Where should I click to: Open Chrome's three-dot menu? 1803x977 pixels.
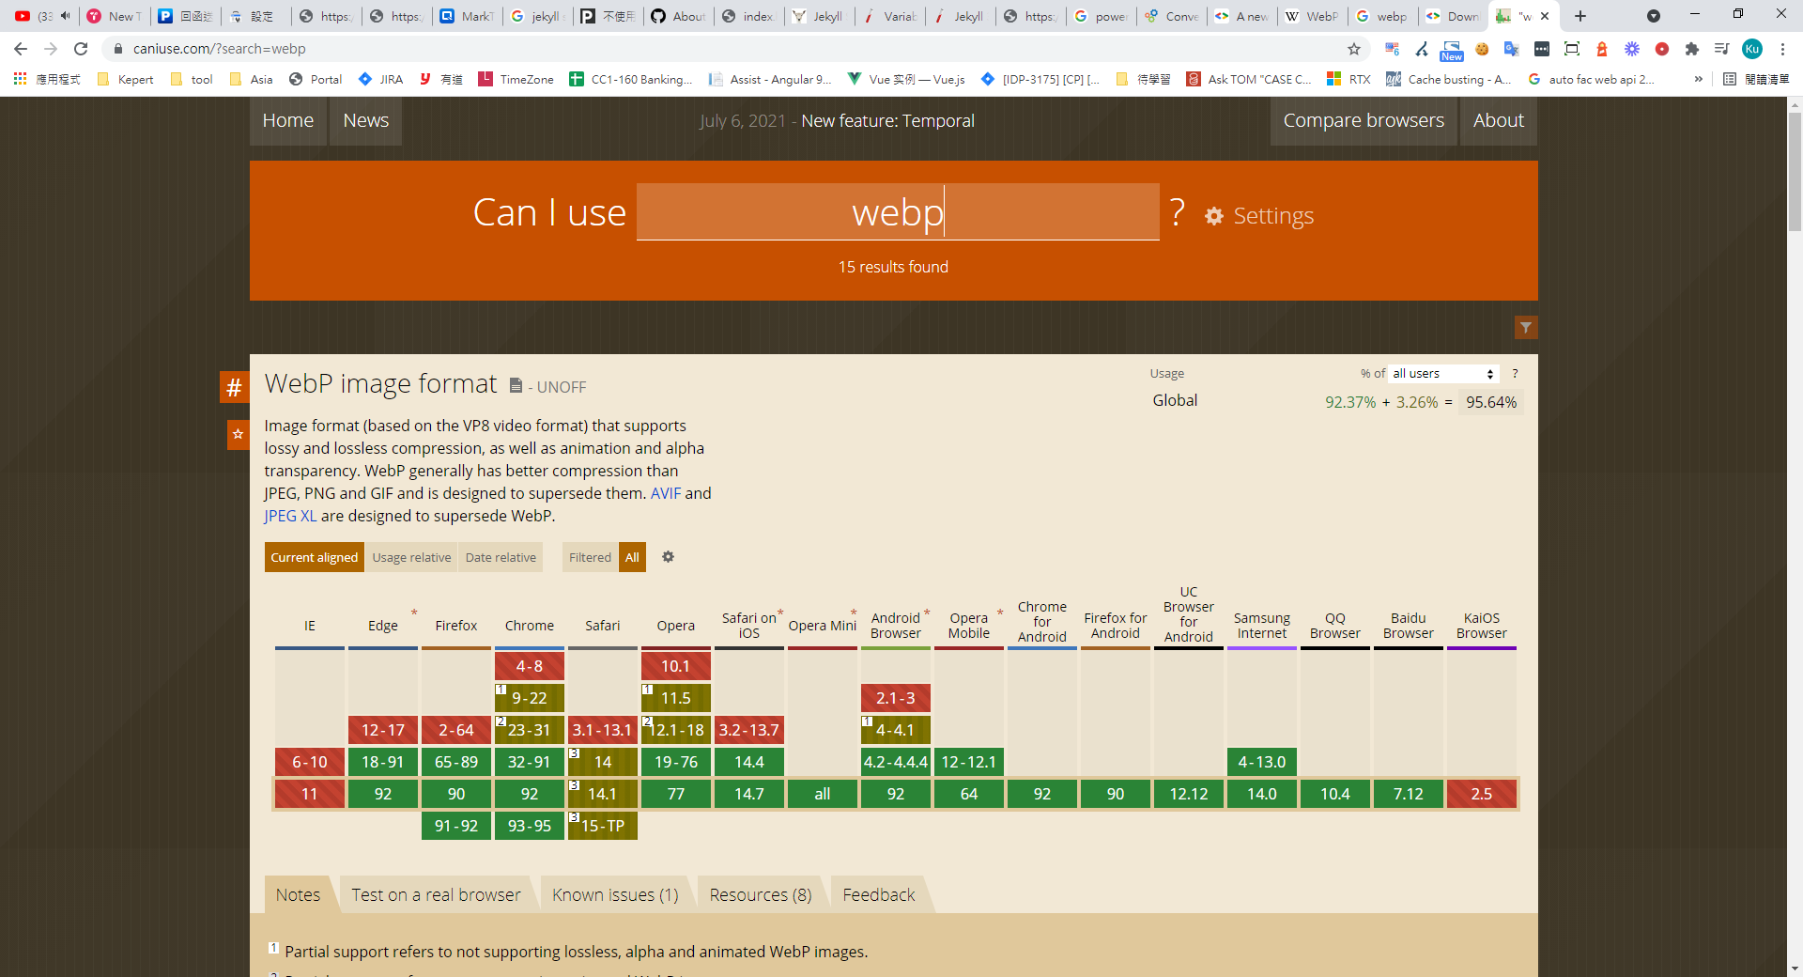coord(1782,49)
